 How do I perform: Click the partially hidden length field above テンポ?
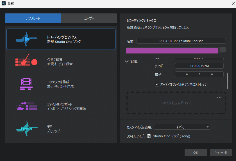pos(199,59)
